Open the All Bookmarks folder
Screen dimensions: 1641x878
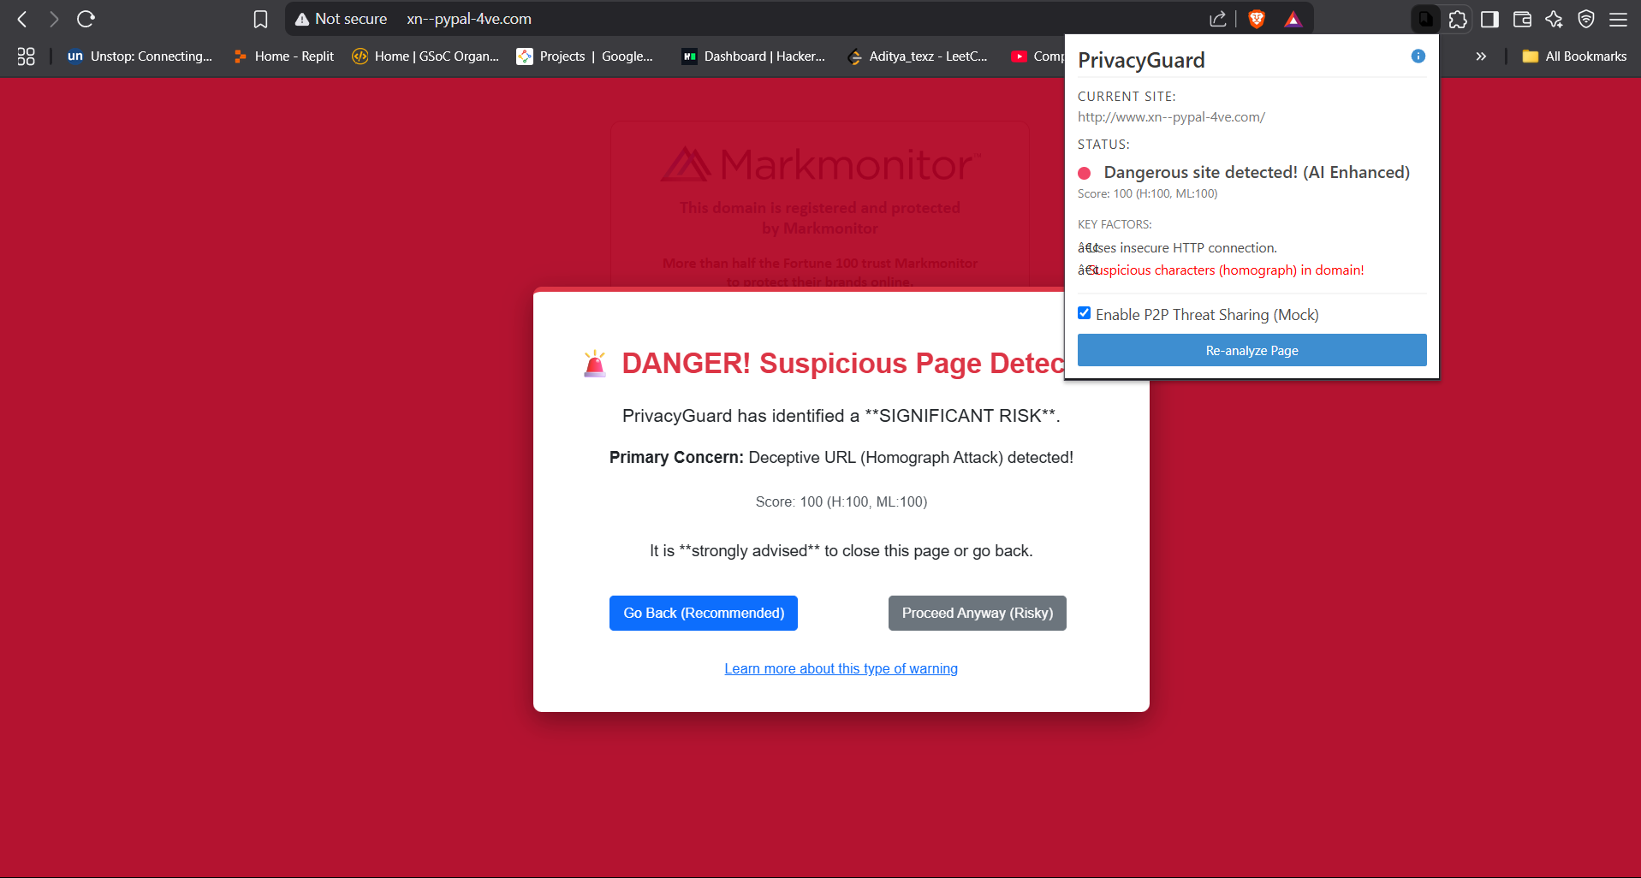pos(1574,56)
